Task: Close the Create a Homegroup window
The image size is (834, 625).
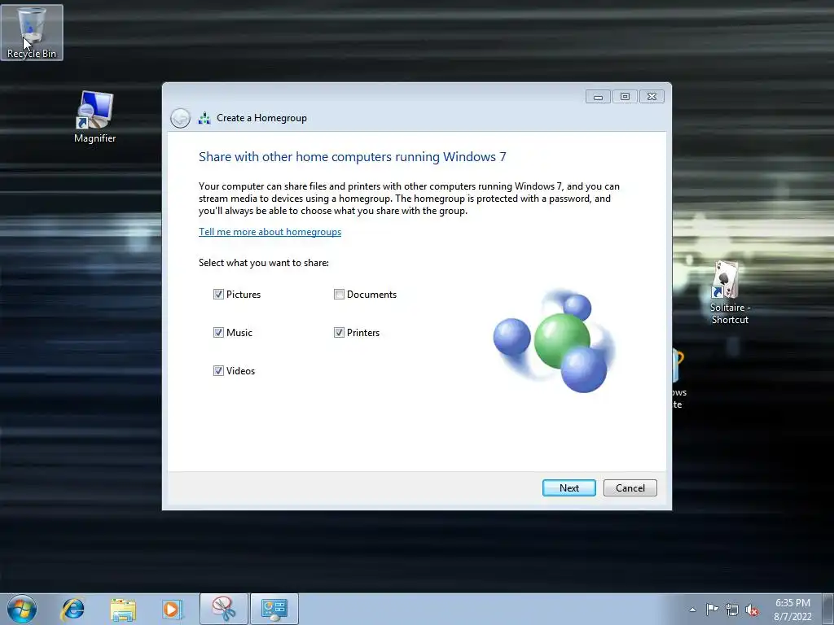Action: [x=652, y=97]
